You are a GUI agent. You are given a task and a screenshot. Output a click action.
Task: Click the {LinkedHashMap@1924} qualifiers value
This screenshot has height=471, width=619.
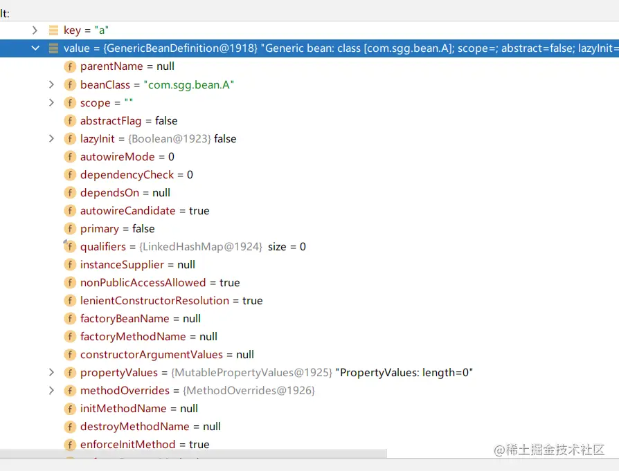tap(201, 246)
